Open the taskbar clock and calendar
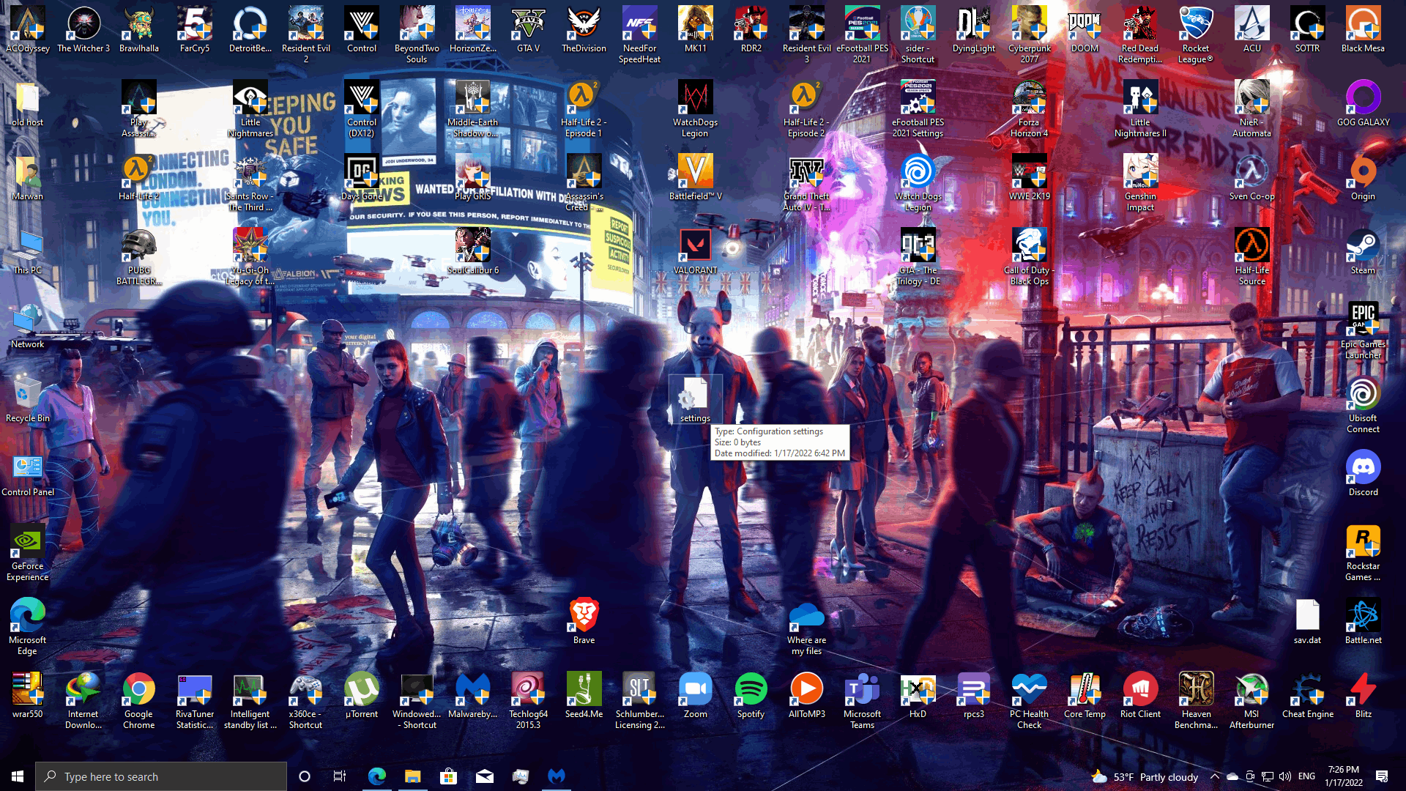The width and height of the screenshot is (1406, 791). point(1344,776)
